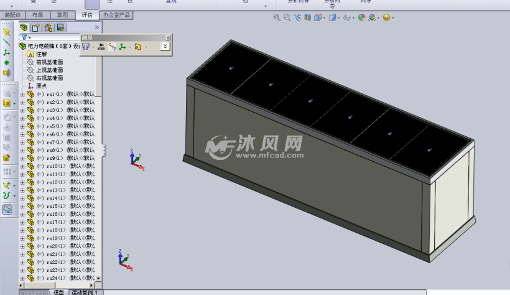Expand the rs5<1> component node
This screenshot has height=295, width=510.
click(22, 127)
